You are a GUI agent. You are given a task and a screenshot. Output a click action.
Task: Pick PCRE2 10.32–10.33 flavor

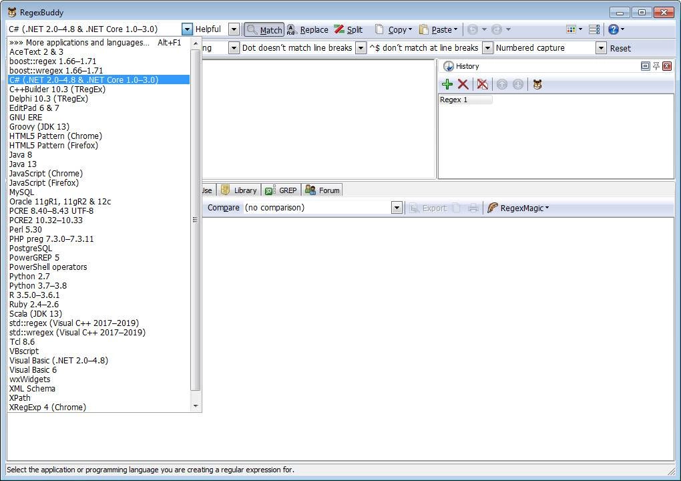coord(99,220)
